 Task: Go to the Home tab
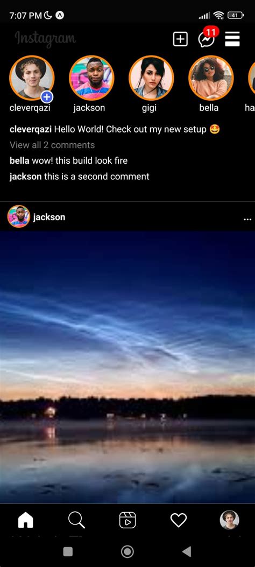pos(26,520)
